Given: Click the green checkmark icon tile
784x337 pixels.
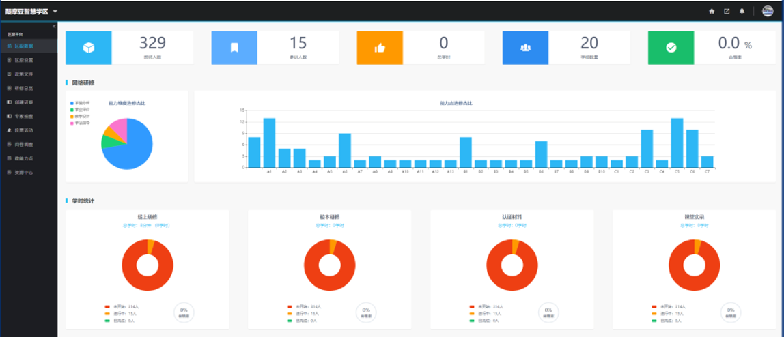Looking at the screenshot, I should click(671, 48).
